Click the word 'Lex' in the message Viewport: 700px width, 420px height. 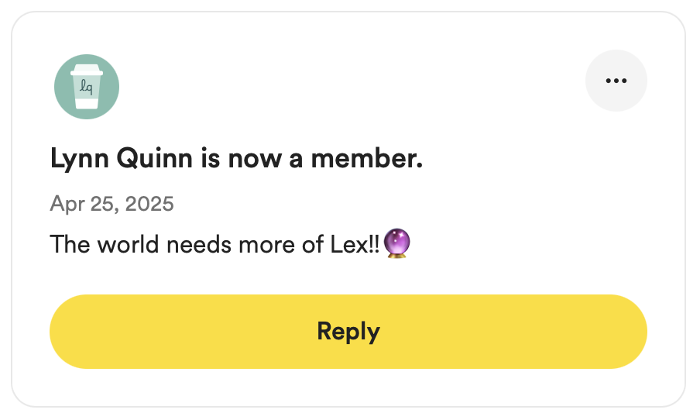point(349,244)
